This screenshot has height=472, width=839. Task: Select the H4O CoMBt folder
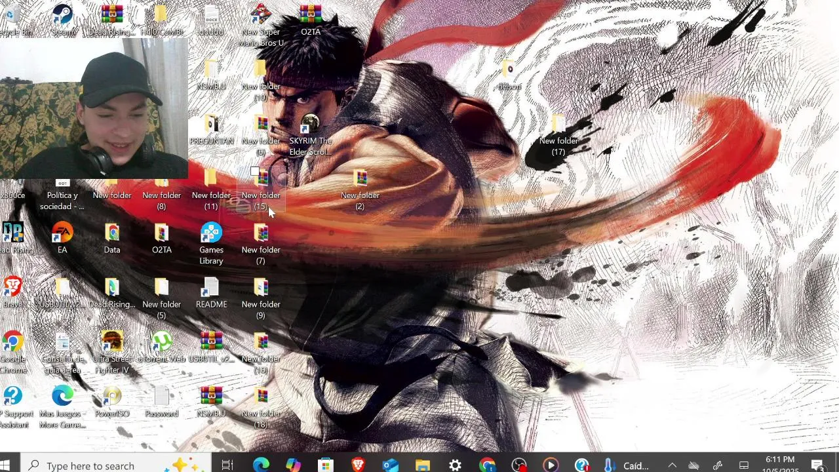coord(161,20)
